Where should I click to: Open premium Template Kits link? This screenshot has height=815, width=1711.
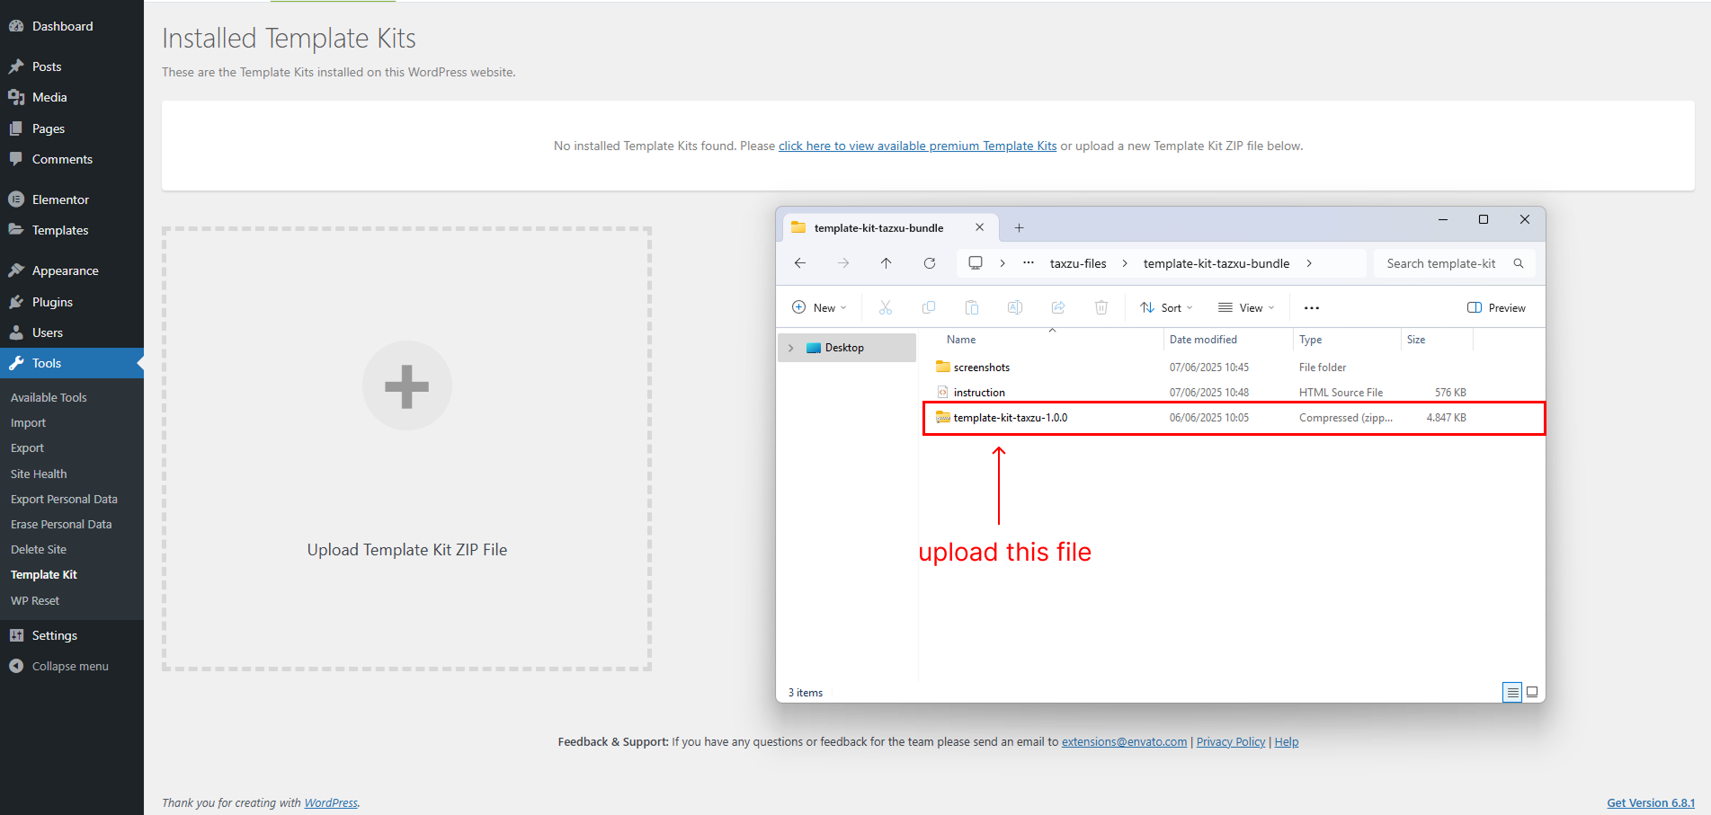coord(917,146)
